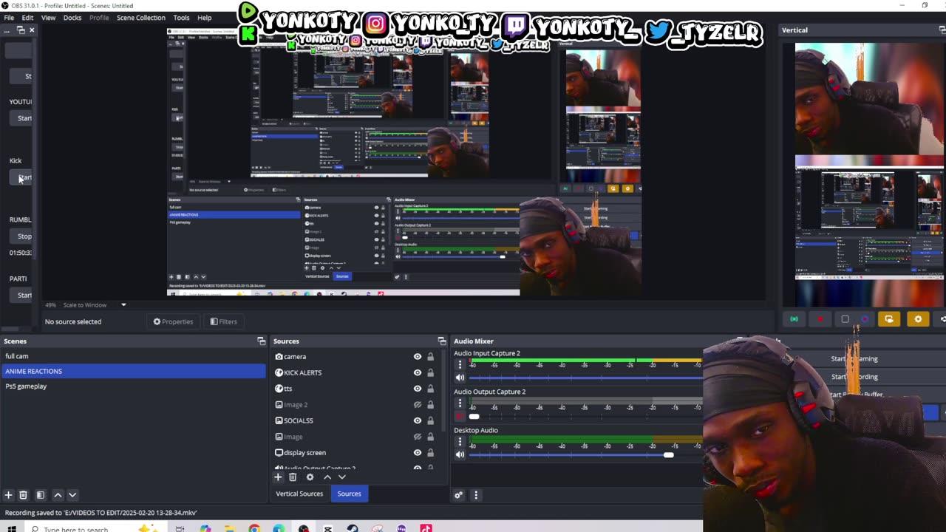Move source up in Sources list
This screenshot has width=946, height=532.
(x=327, y=477)
